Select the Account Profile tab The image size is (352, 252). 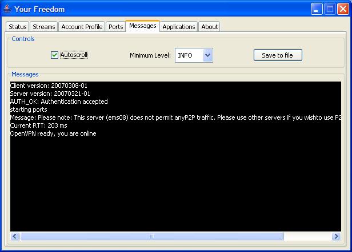tap(82, 27)
